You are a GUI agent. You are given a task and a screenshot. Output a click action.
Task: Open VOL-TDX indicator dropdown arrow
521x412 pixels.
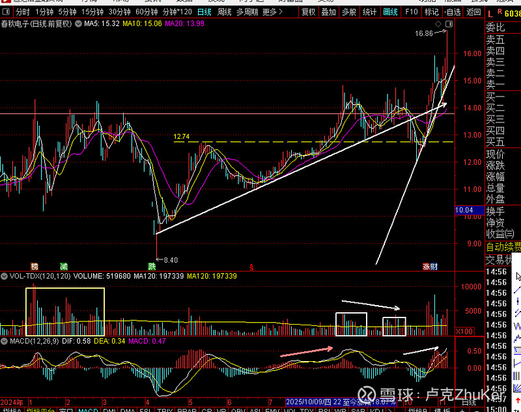[5, 276]
